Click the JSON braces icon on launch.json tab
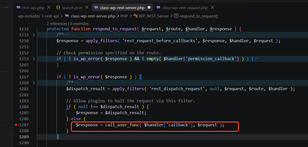This screenshot has height=147, width=308. [x=58, y=8]
